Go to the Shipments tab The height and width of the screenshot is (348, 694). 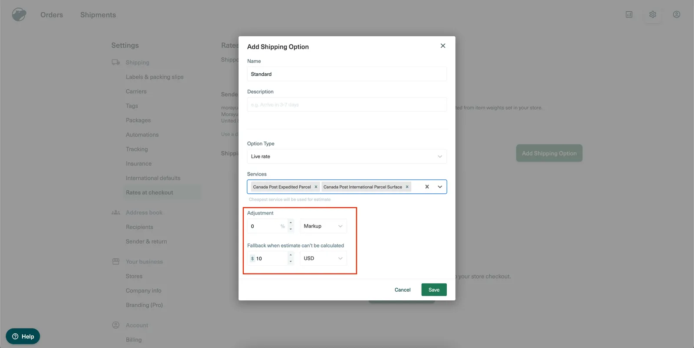[x=98, y=15]
